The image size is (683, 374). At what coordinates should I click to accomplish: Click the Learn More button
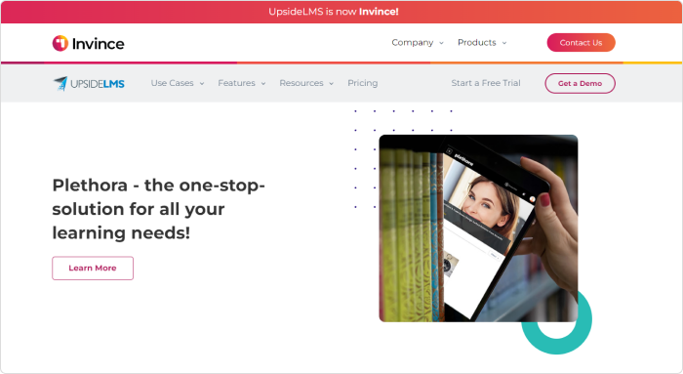(93, 269)
